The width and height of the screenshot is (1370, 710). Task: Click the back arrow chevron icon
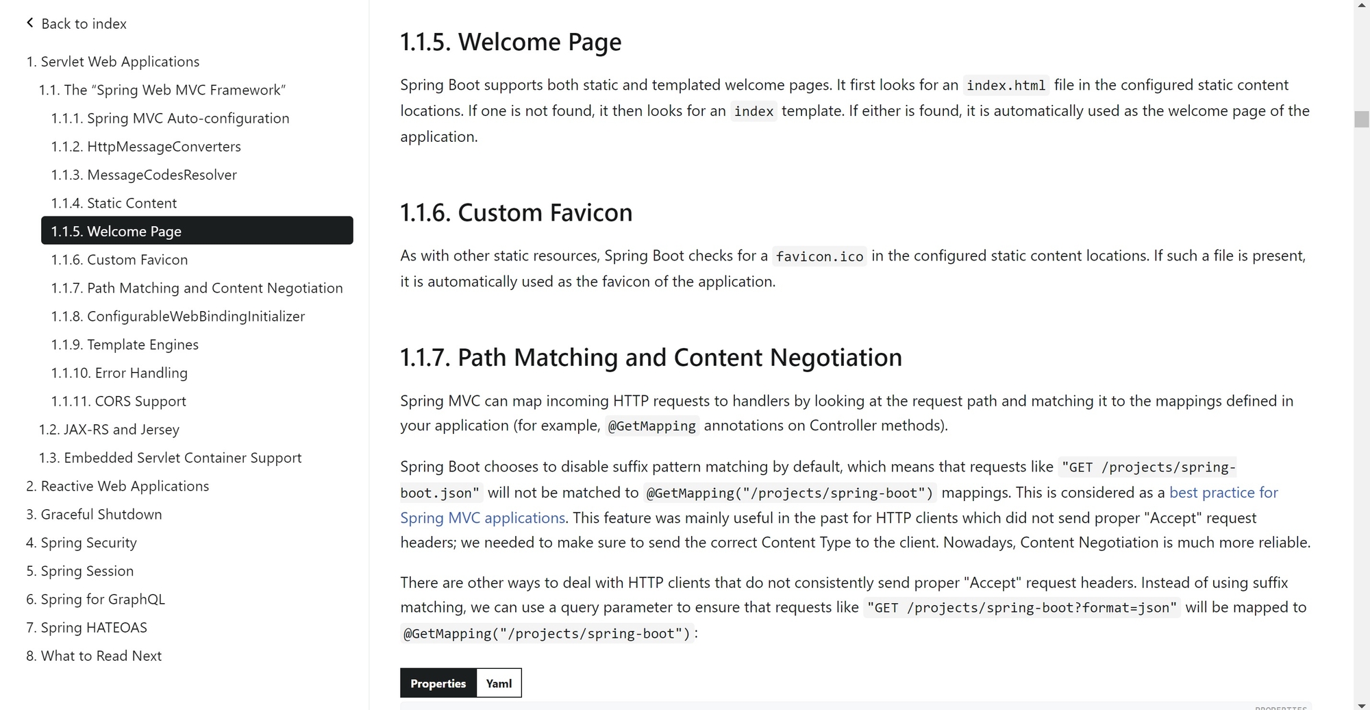tap(30, 23)
